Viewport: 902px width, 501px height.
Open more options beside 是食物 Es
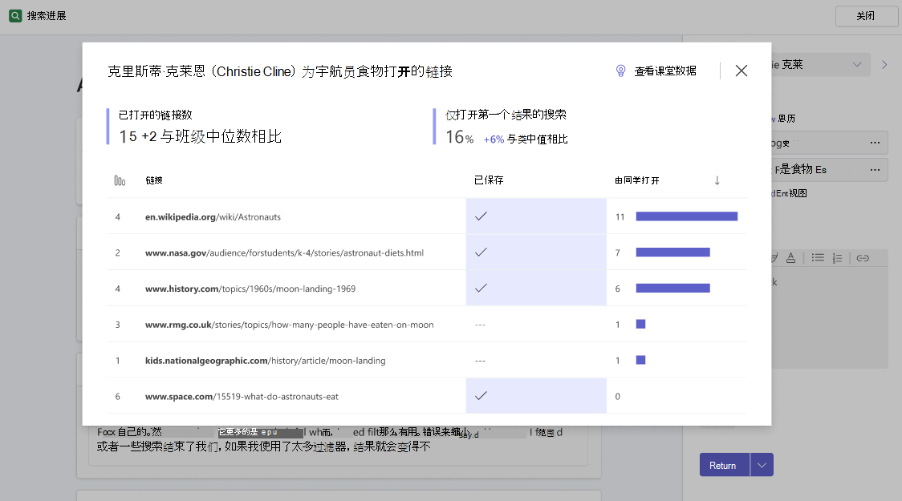[875, 169]
